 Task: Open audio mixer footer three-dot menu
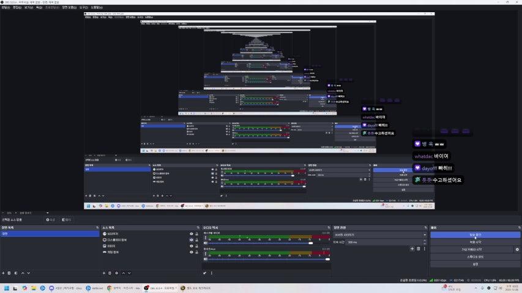[211, 273]
